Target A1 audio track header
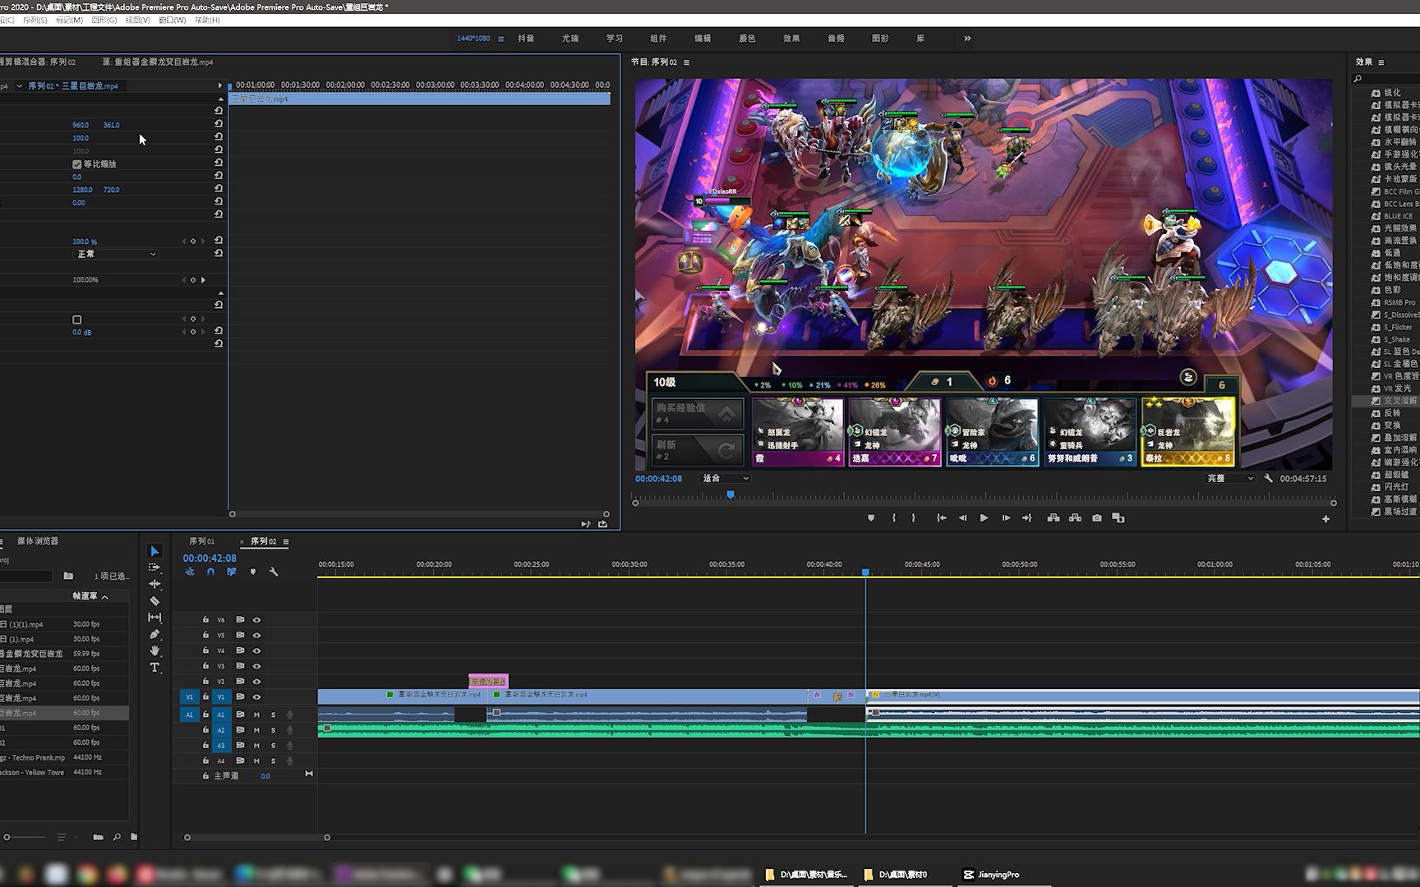The width and height of the screenshot is (1420, 887). tap(220, 715)
